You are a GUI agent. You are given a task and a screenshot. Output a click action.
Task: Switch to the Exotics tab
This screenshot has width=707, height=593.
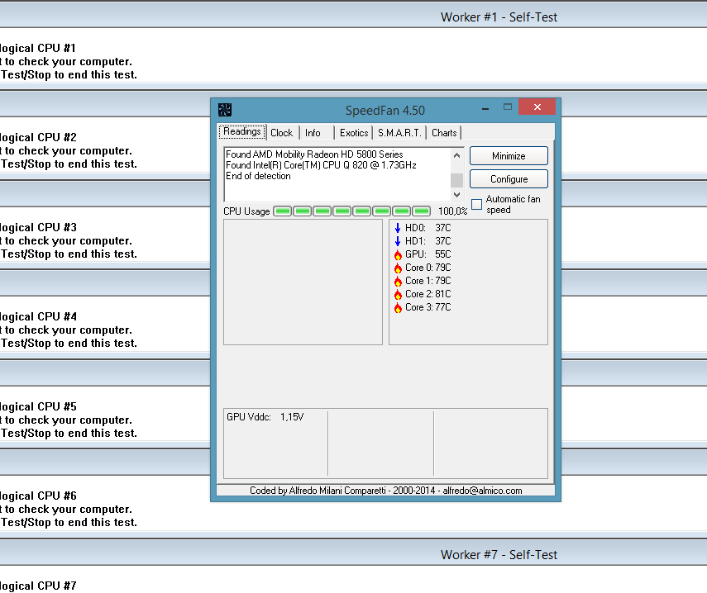click(354, 133)
